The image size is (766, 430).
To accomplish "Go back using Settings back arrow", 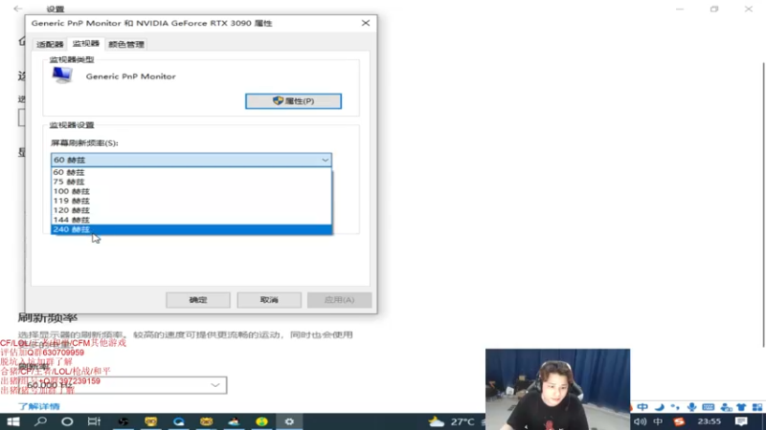I will coord(18,9).
